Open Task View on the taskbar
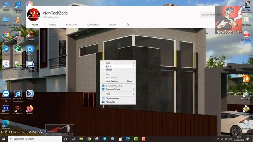The height and width of the screenshot is (142, 253). (x=73, y=139)
